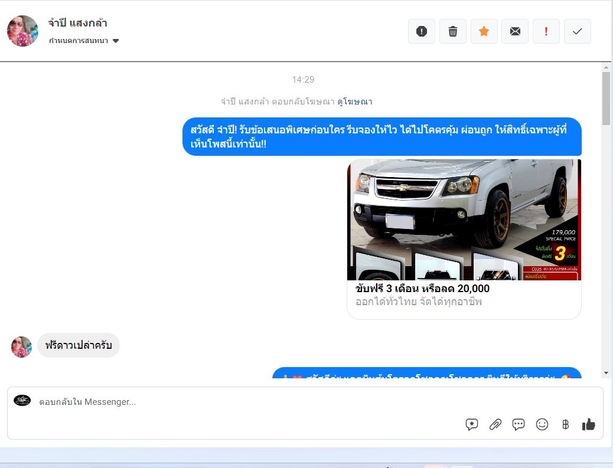
Task: Click chat scrollbar down arrow
Action: [606, 373]
